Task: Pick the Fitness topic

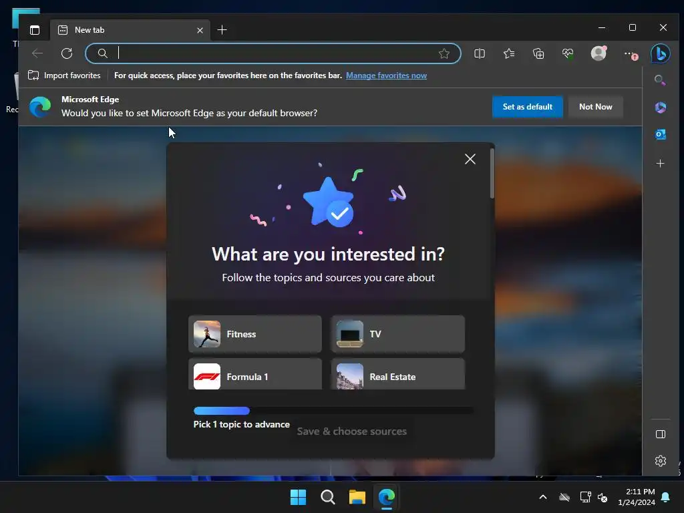Action: (255, 334)
